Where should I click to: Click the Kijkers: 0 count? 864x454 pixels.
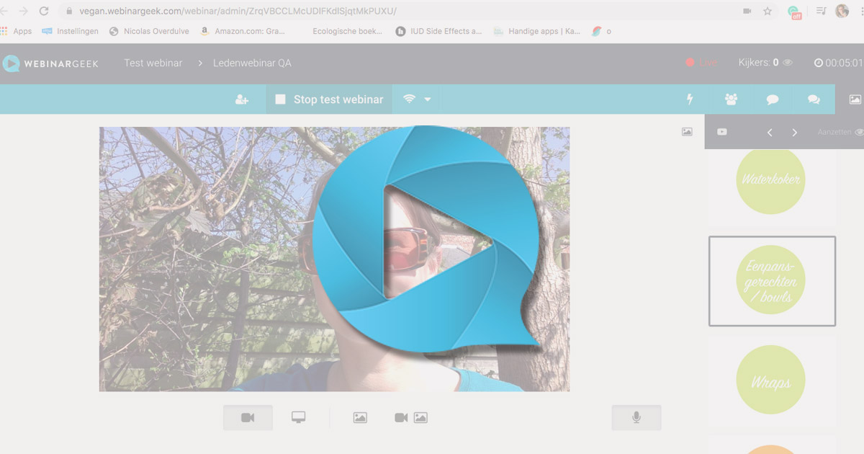pyautogui.click(x=759, y=63)
